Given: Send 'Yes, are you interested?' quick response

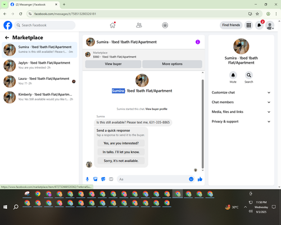Looking at the screenshot, I should [121, 143].
